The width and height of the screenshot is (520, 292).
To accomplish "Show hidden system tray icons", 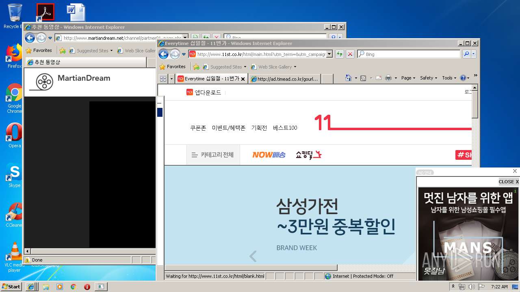I will pos(453,287).
